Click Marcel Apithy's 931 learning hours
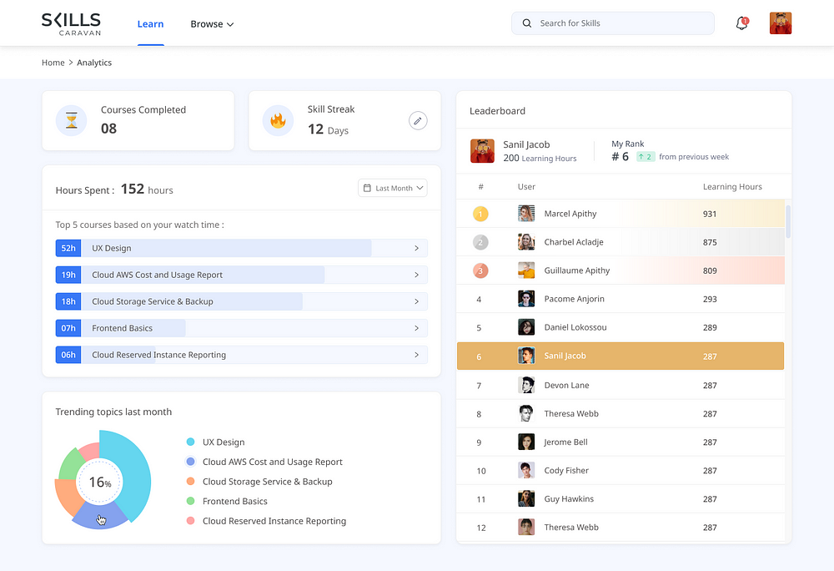 (x=710, y=214)
